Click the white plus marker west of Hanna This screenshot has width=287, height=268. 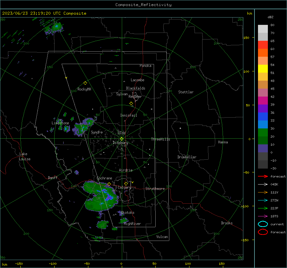pos(180,128)
